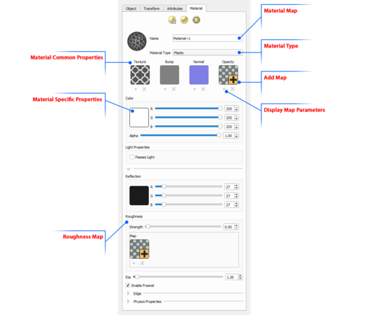Click the first yellow material toolbar icon

pyautogui.click(x=172, y=20)
